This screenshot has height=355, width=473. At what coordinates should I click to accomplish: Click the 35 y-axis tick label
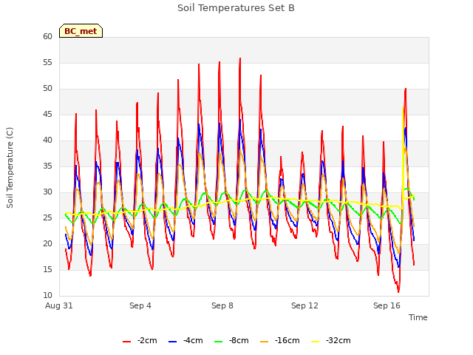47,166
